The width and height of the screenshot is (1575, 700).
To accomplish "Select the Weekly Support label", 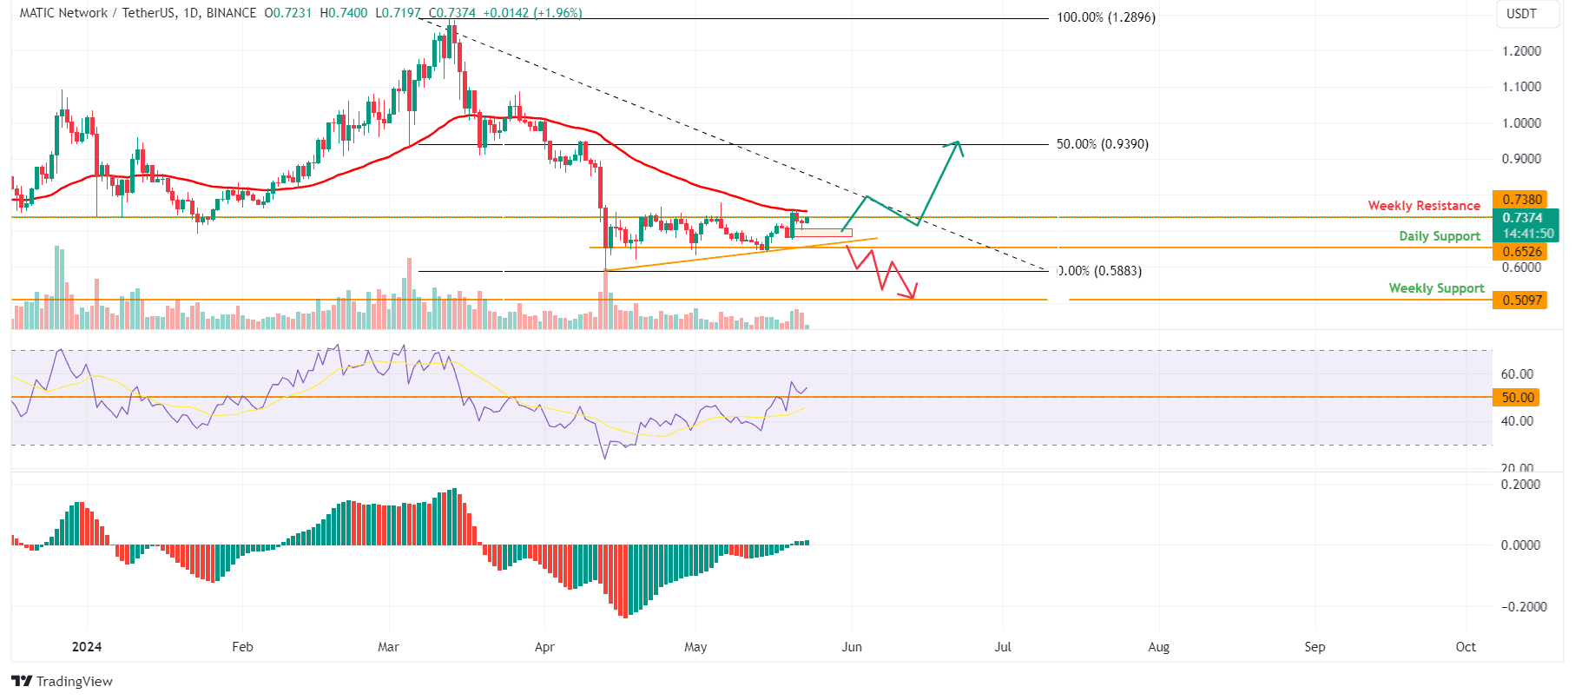I will [1436, 288].
